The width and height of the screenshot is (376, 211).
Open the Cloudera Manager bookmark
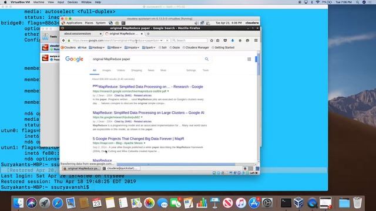196,47
